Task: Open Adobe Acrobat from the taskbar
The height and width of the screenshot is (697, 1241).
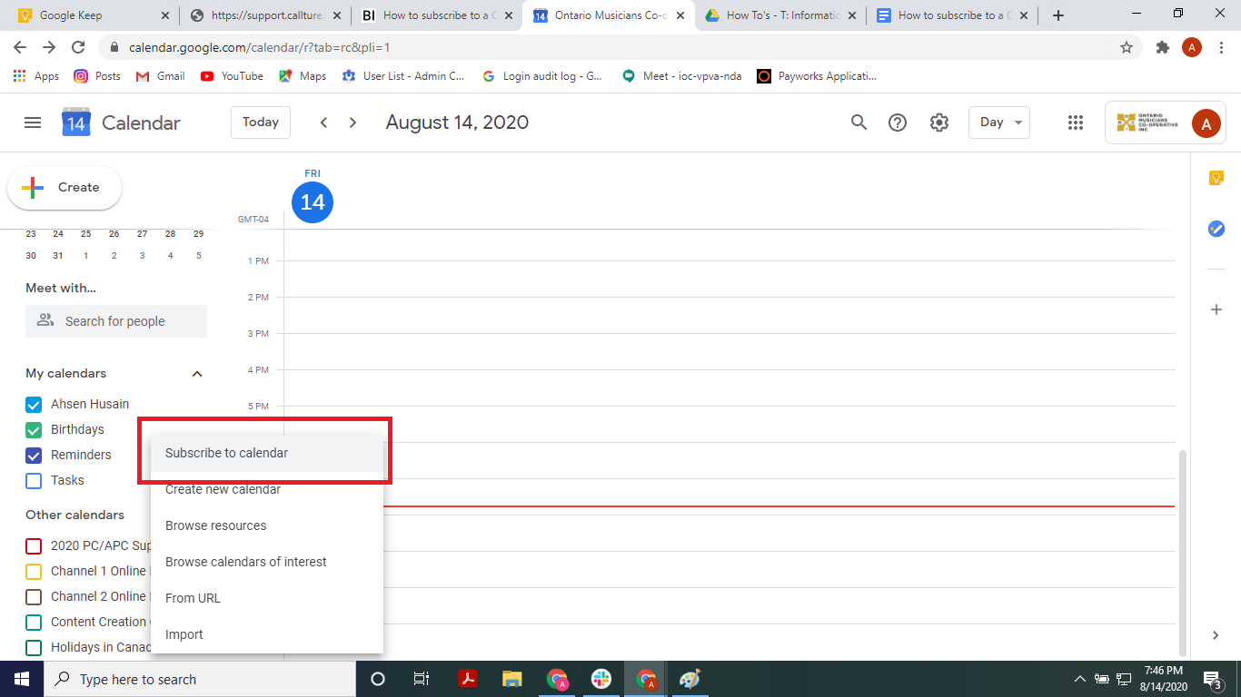Action: pyautogui.click(x=468, y=679)
